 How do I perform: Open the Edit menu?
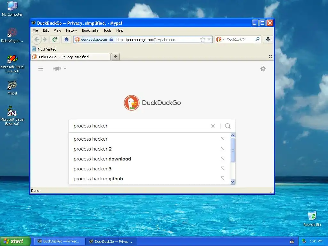pyautogui.click(x=46, y=30)
